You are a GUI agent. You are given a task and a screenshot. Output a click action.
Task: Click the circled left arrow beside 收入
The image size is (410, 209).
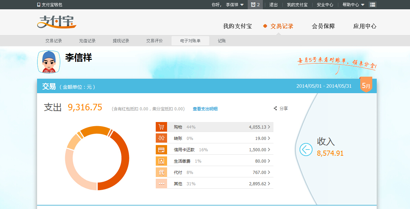306,150
